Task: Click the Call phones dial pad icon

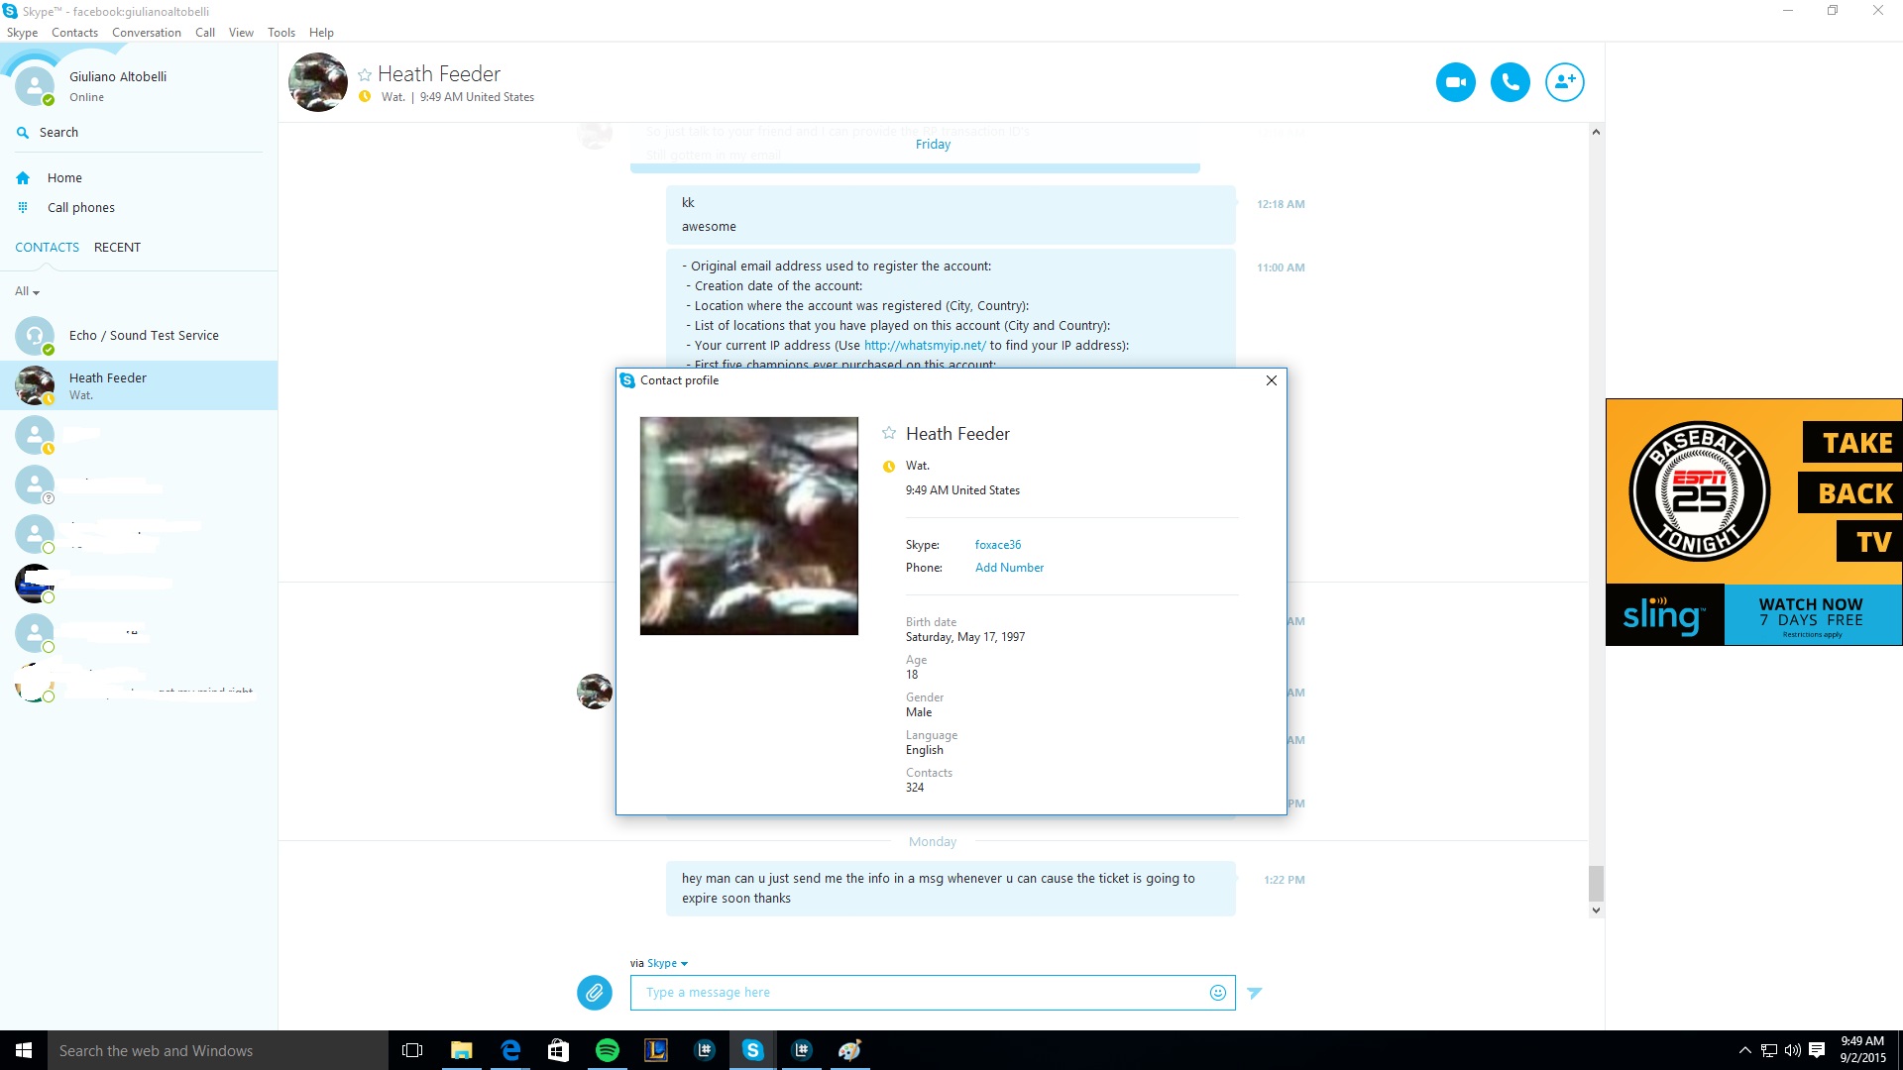Action: coord(23,208)
